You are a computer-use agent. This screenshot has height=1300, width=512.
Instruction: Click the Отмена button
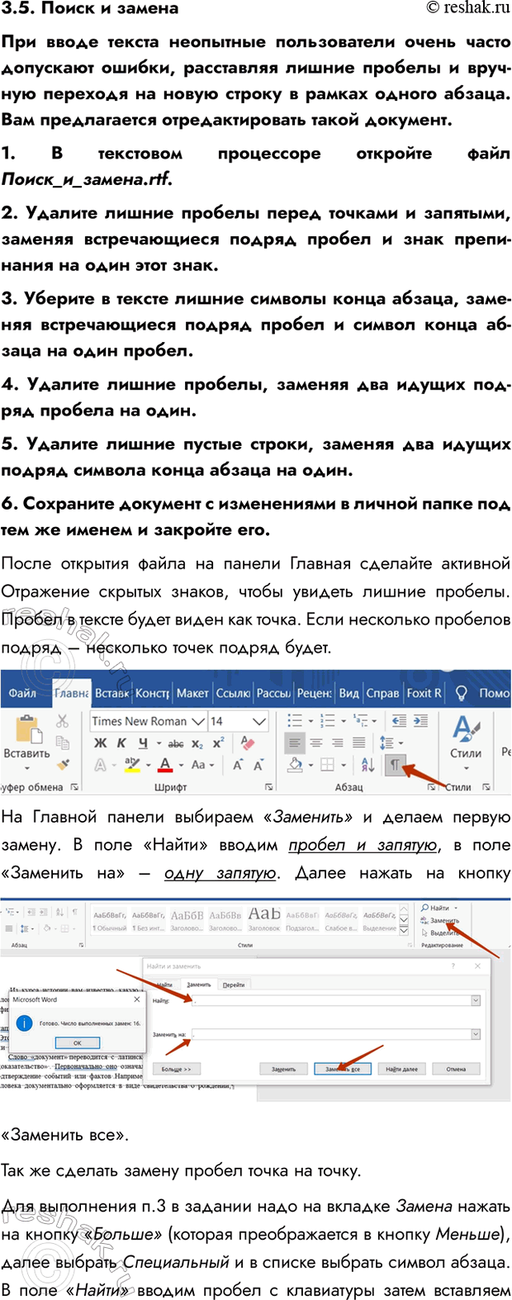pos(457,1069)
